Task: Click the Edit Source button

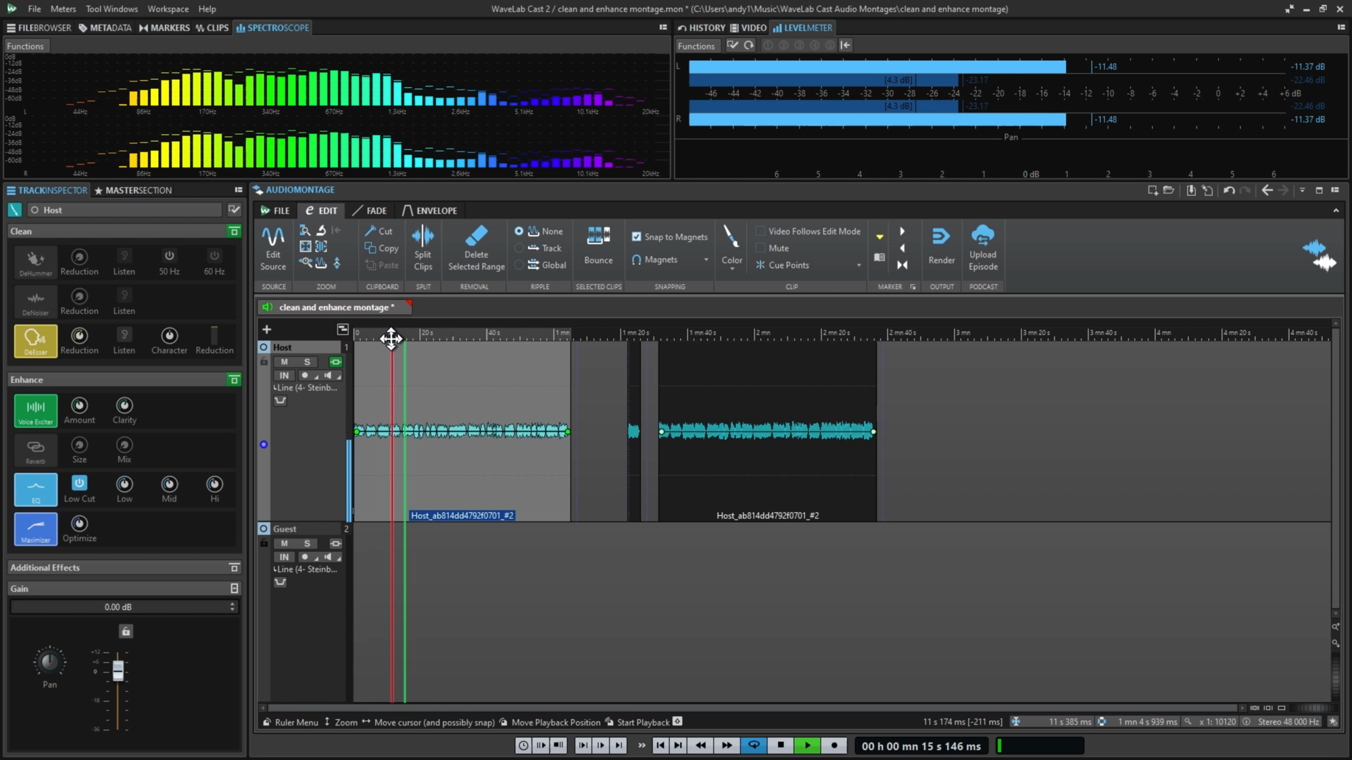Action: (273, 247)
